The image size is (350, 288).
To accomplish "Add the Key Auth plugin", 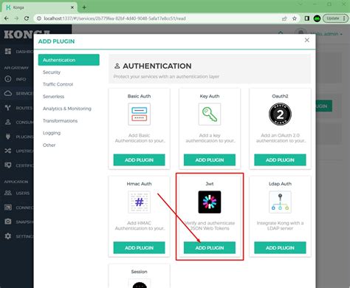I will point(210,160).
